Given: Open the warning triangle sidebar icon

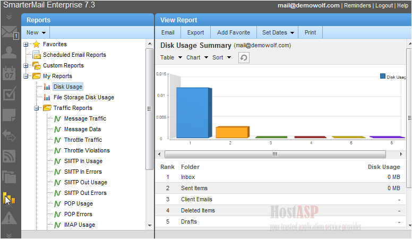Looking at the screenshot, I should [9, 218].
